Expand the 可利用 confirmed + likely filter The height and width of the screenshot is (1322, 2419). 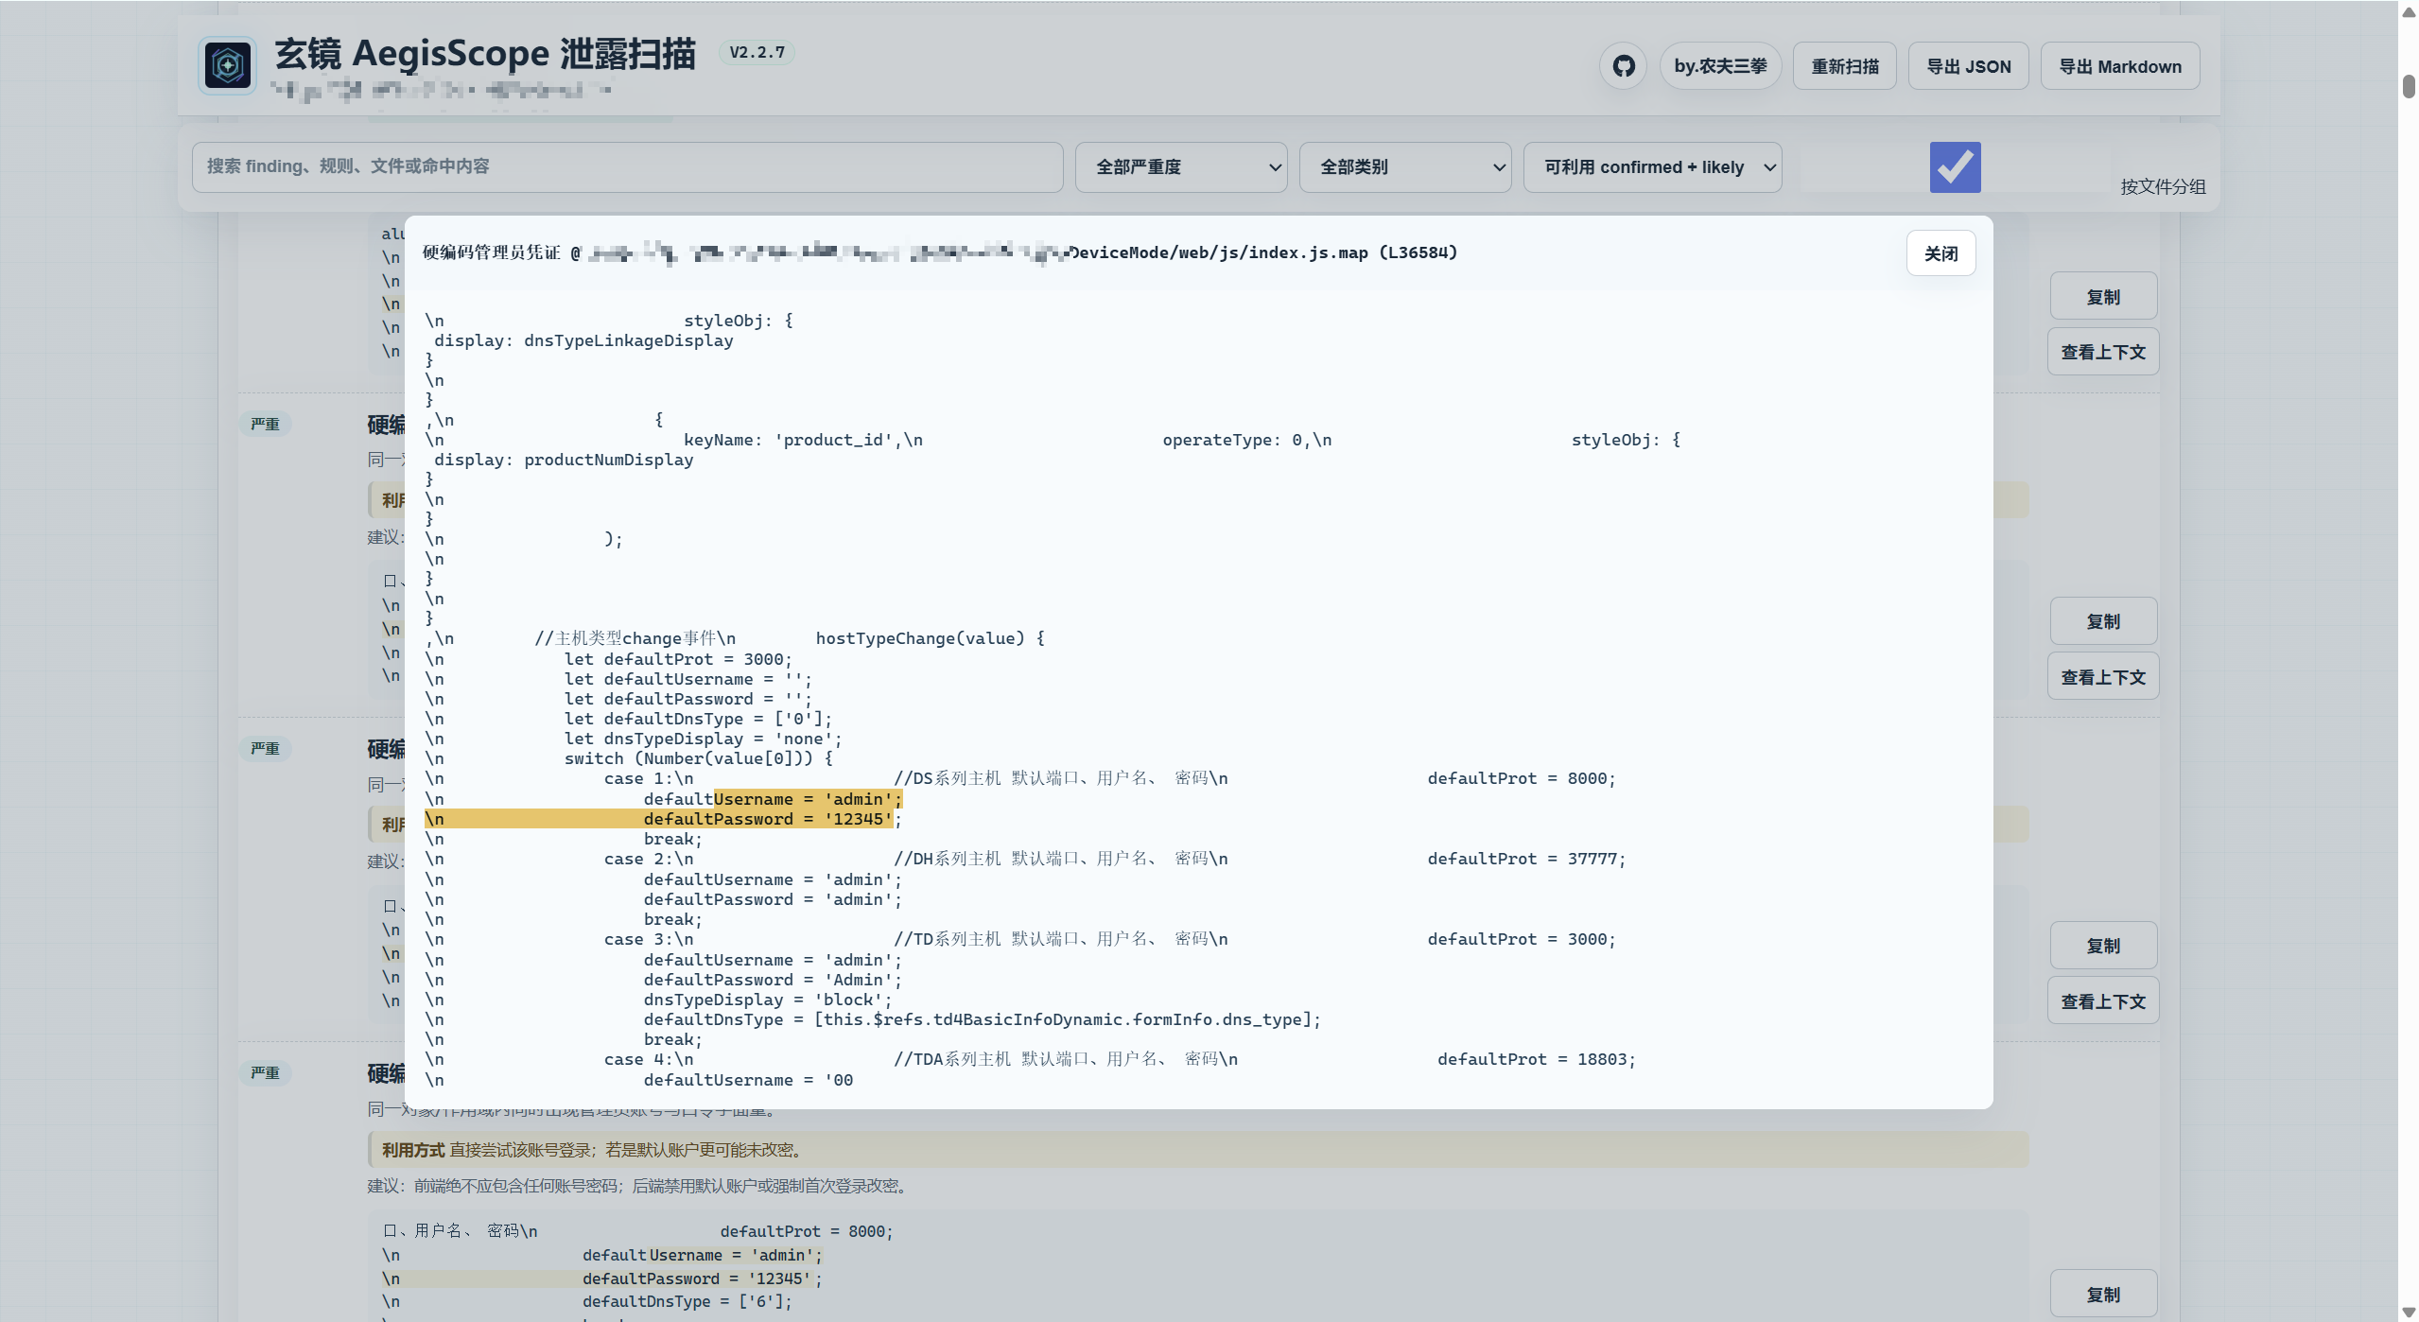(1652, 166)
